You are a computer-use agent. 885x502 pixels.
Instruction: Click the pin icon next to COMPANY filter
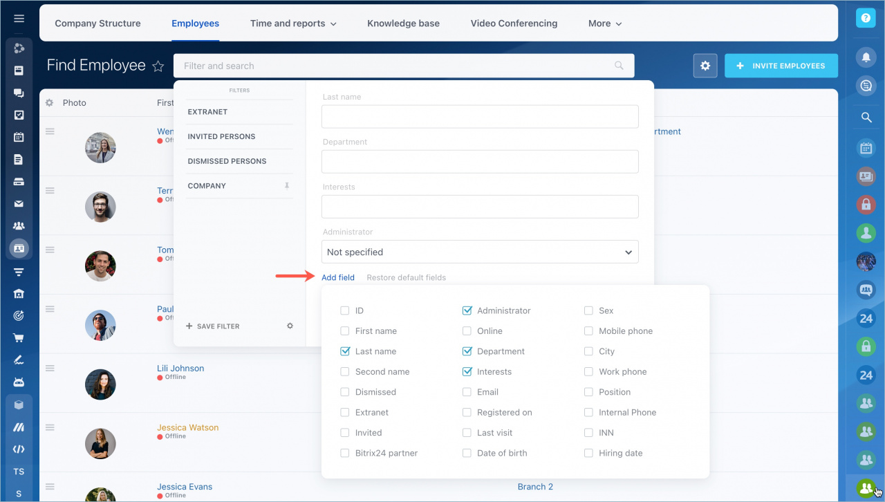(x=287, y=186)
